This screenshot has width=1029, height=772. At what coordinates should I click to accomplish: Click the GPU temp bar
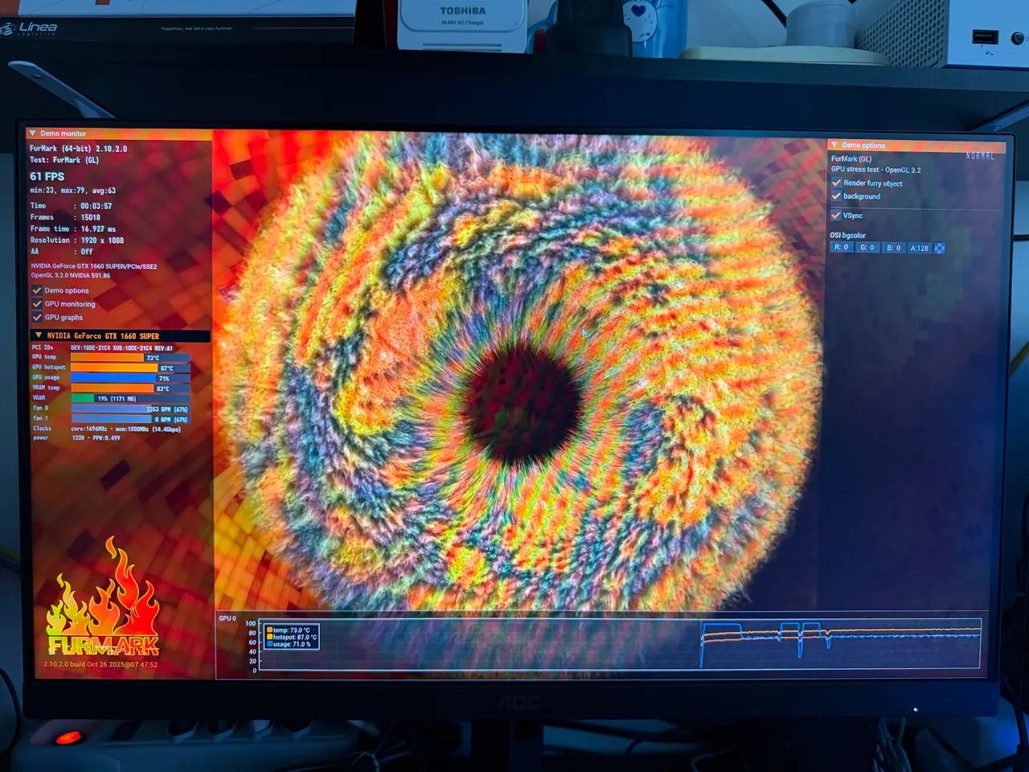[130, 357]
